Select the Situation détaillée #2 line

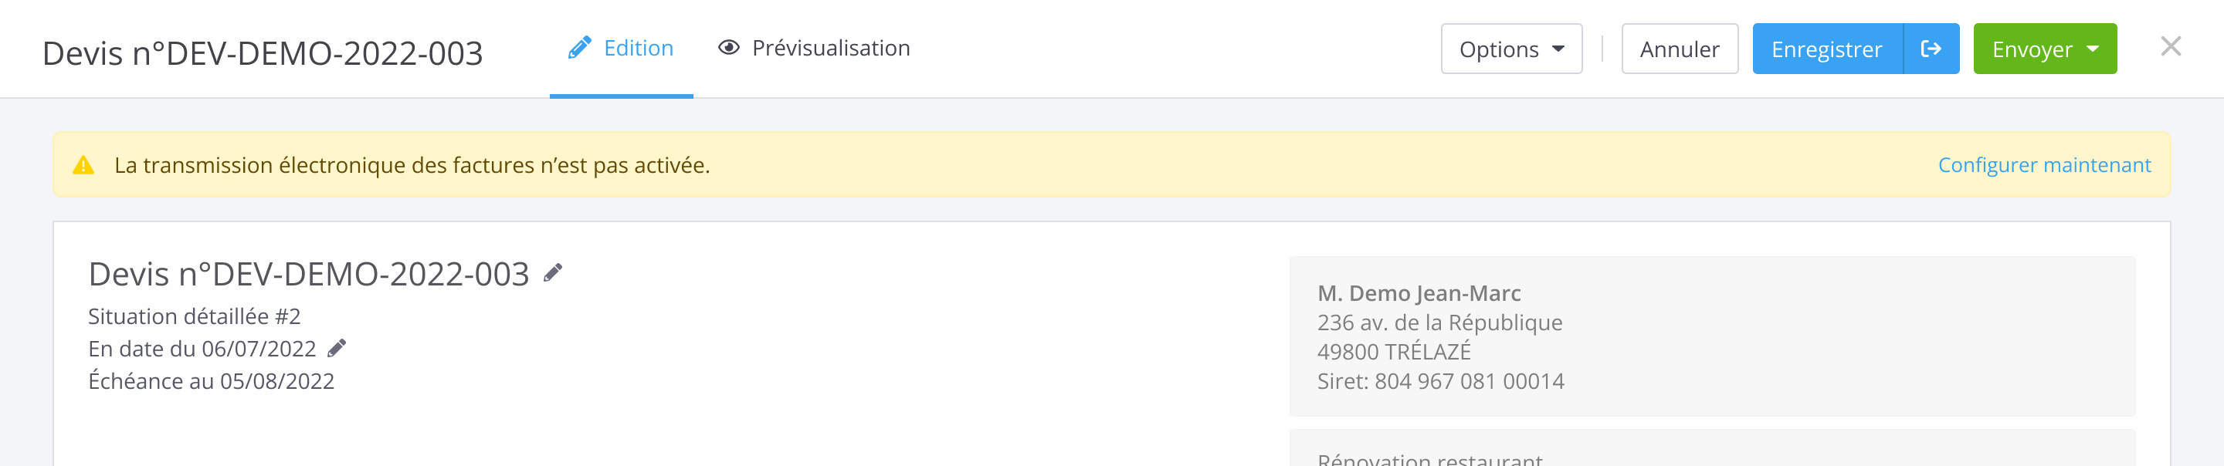point(195,316)
